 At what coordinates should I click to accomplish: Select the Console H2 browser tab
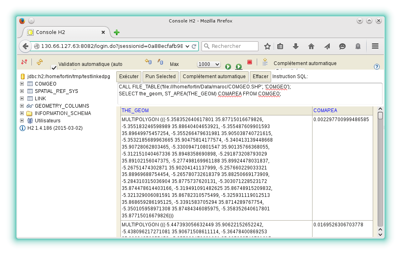coord(66,32)
